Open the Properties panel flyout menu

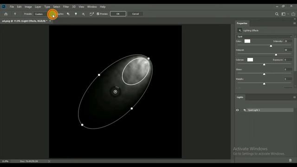[x=294, y=23]
